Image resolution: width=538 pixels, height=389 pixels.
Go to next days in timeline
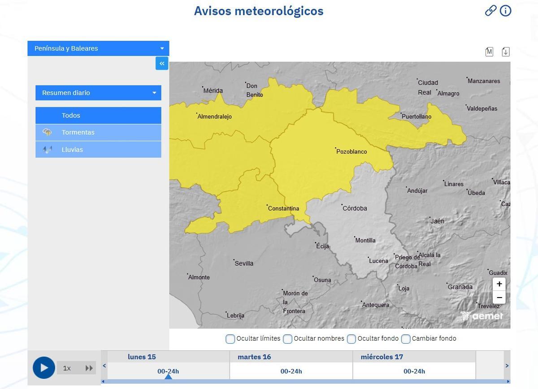click(507, 366)
